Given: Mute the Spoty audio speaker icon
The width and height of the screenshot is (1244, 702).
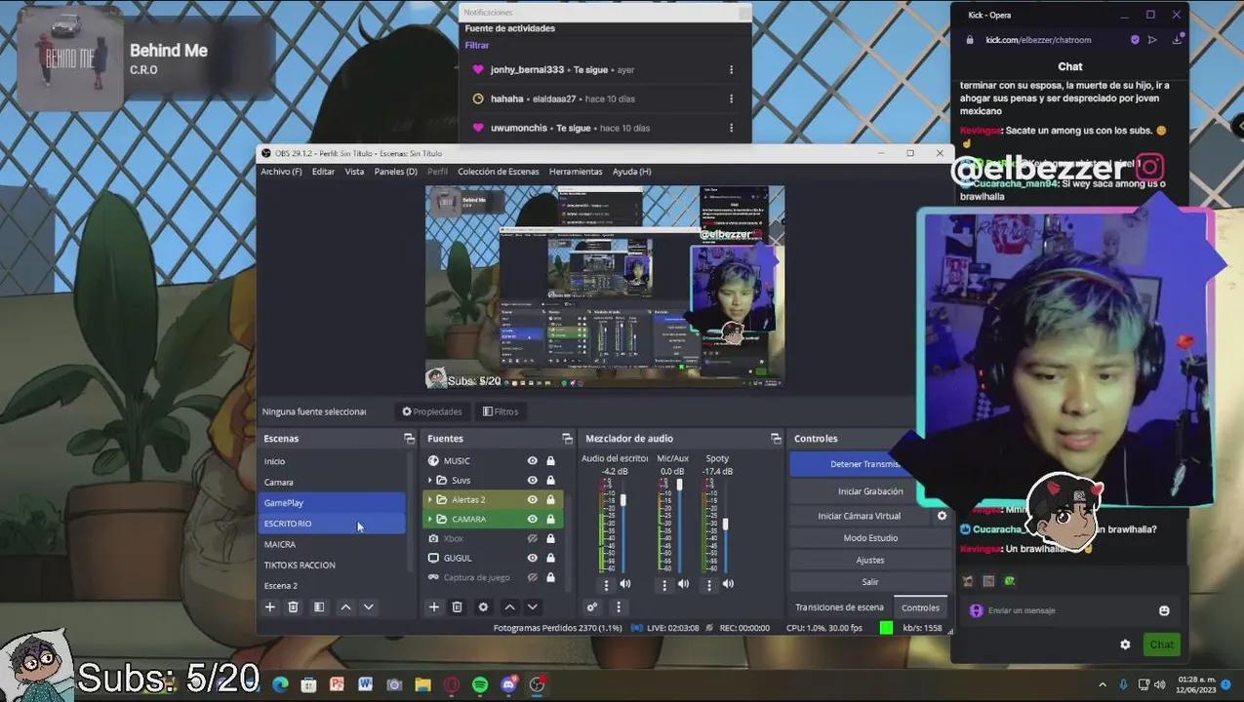Looking at the screenshot, I should (728, 584).
